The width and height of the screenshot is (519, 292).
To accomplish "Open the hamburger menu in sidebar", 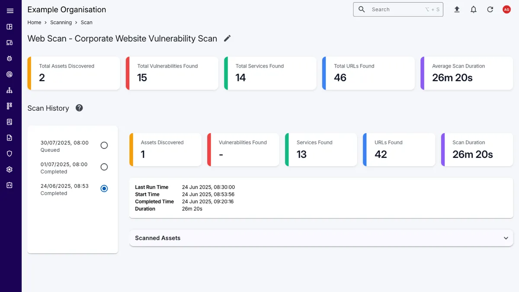I will coord(10,11).
